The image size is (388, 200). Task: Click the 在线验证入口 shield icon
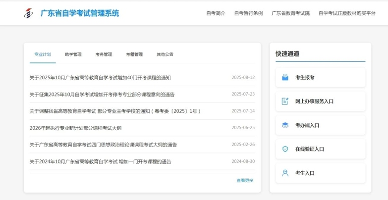click(285, 149)
